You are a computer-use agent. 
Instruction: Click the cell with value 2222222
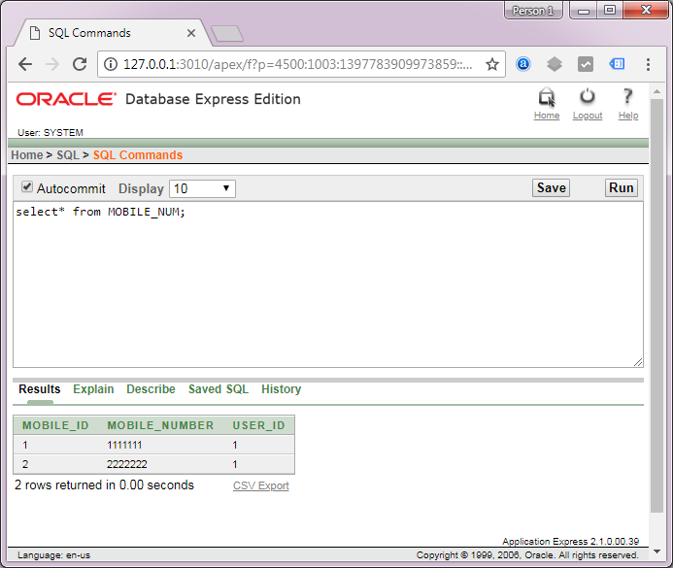coord(127,464)
